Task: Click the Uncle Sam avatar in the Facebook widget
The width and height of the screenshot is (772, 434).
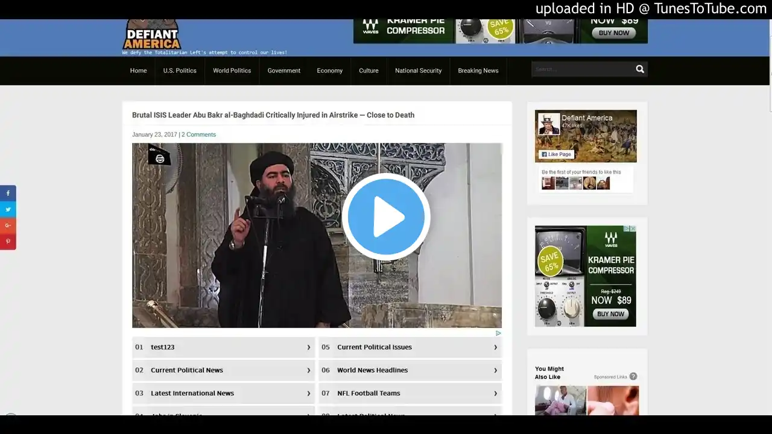Action: 549,124
